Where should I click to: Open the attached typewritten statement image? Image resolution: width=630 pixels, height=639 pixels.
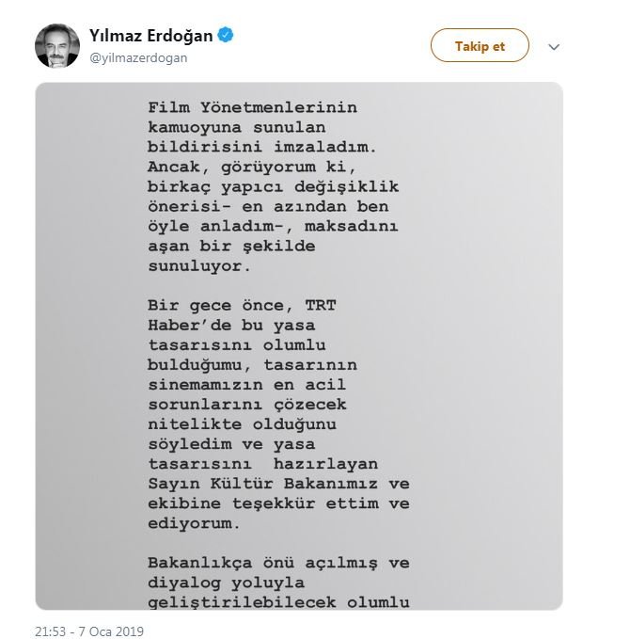(x=299, y=345)
